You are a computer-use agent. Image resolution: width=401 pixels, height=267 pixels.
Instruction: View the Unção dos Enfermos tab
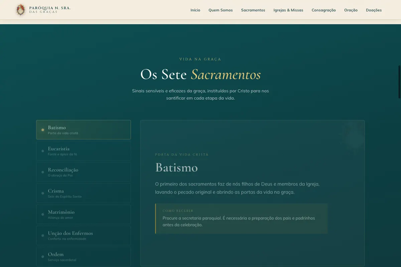(x=84, y=235)
